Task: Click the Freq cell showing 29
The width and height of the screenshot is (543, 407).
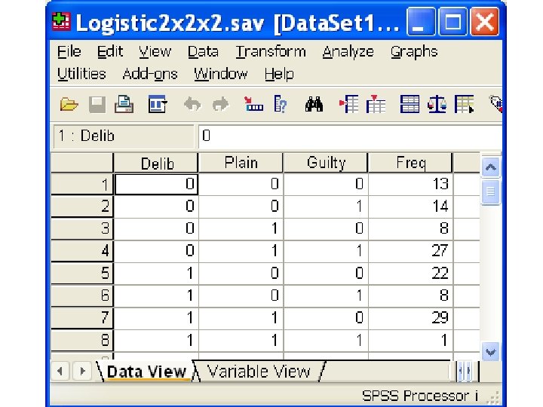Action: [x=410, y=318]
